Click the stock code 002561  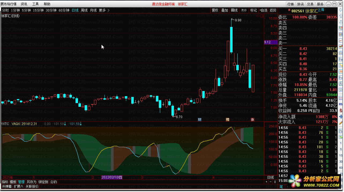click(298, 11)
